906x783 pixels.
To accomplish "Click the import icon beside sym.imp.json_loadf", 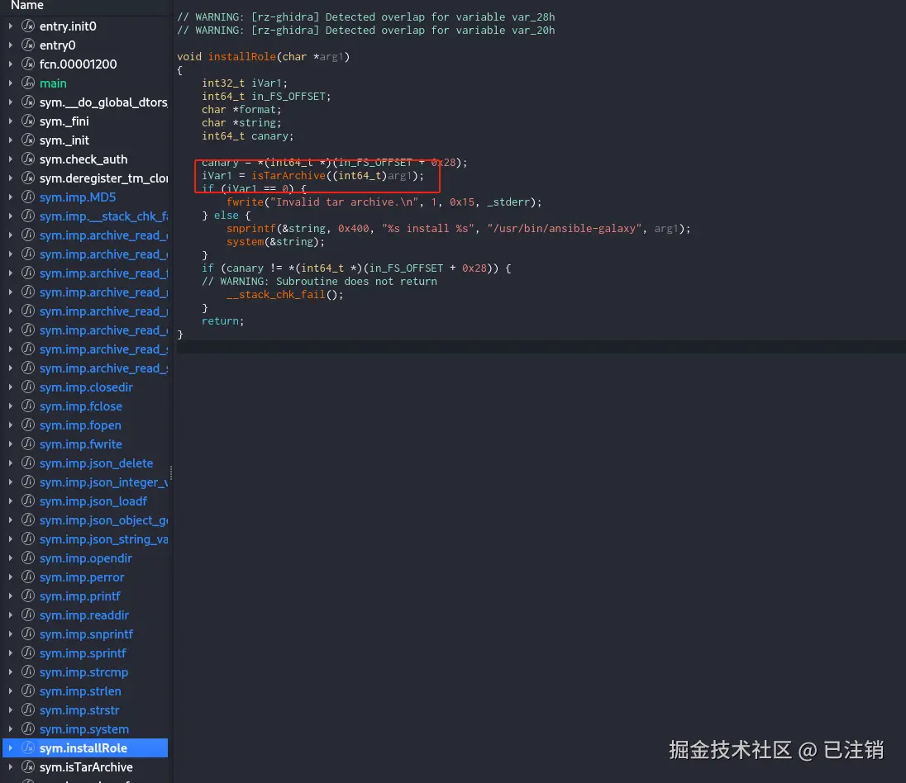I will click(28, 501).
